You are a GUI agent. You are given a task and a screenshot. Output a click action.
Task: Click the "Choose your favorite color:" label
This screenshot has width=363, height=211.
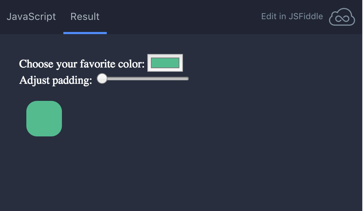[82, 64]
